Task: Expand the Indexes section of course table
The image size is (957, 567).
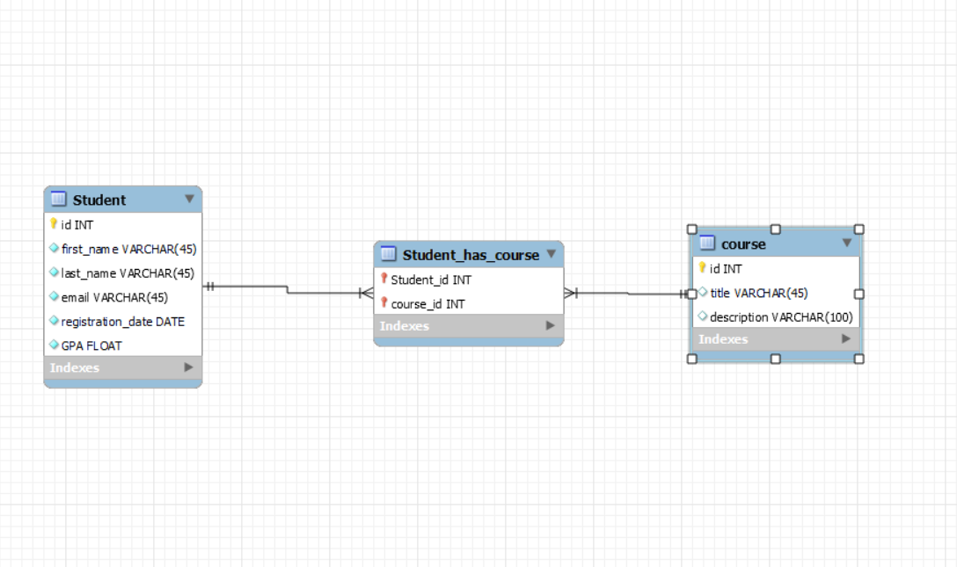Action: point(846,338)
